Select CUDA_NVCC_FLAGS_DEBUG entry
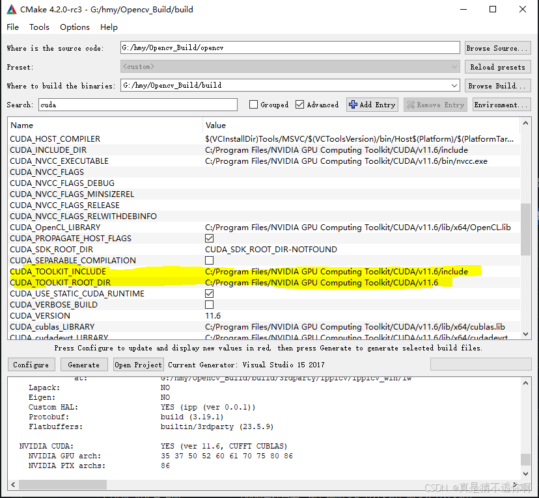 [x=62, y=183]
